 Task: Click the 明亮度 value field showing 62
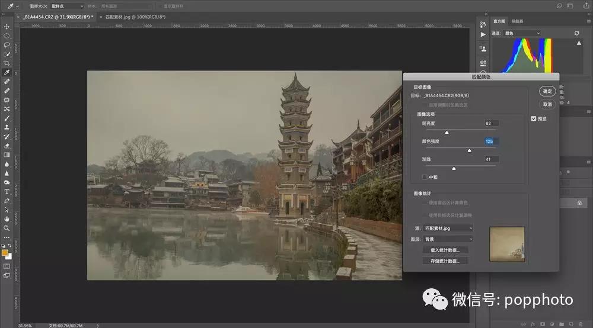(491, 123)
